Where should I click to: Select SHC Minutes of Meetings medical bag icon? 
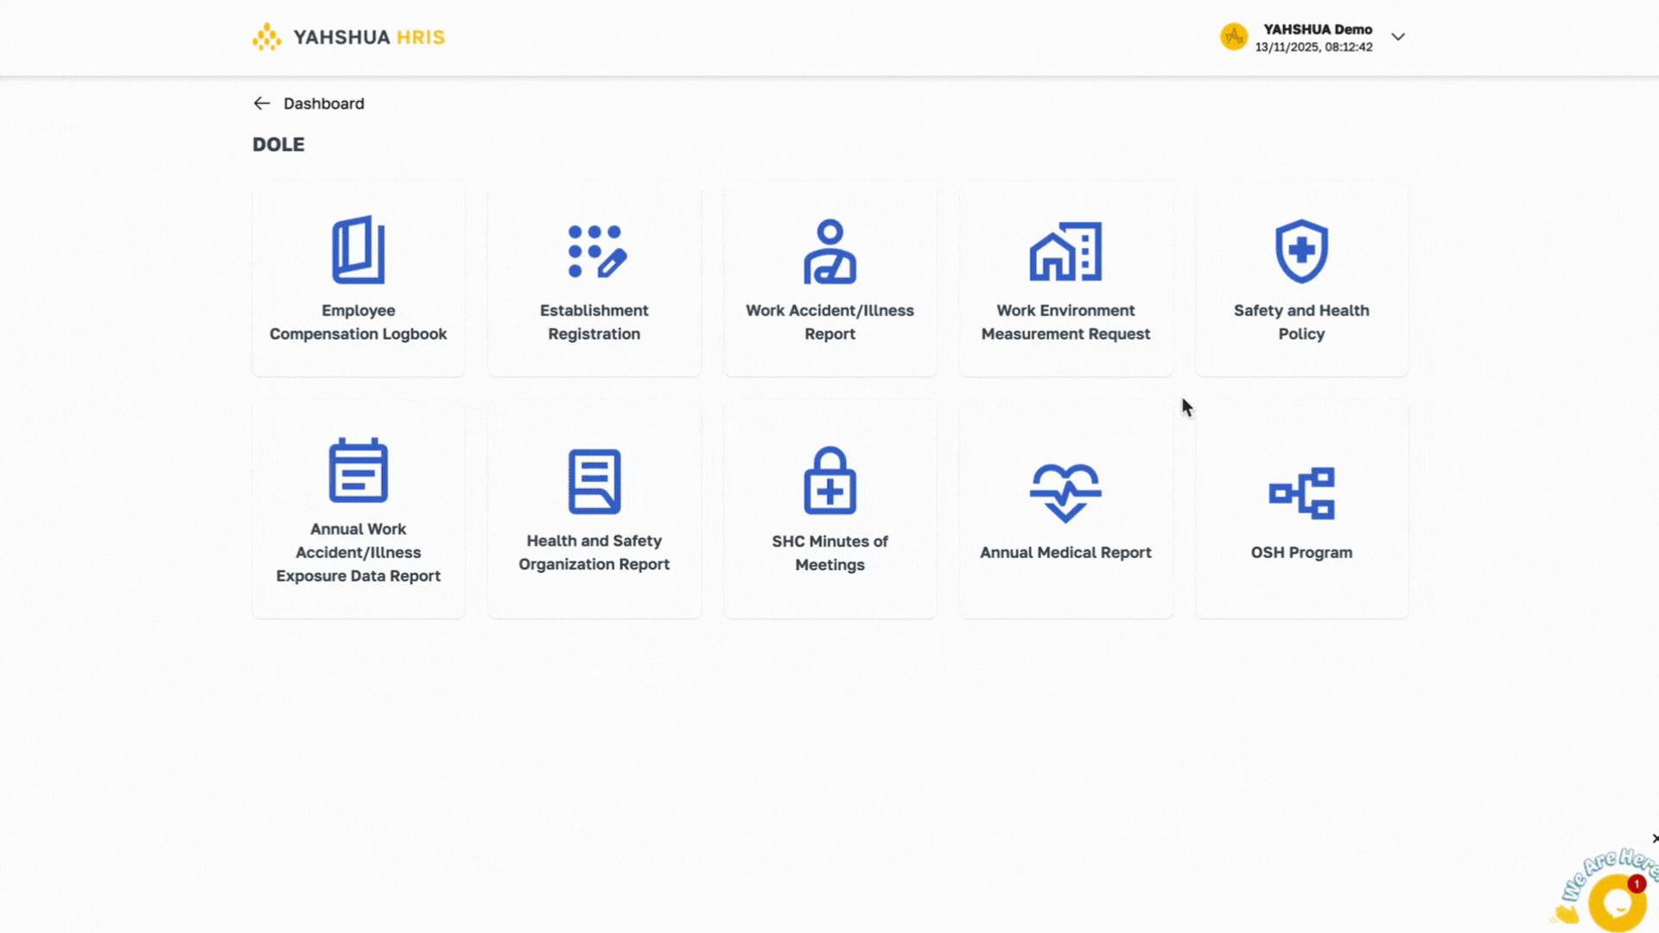(829, 481)
